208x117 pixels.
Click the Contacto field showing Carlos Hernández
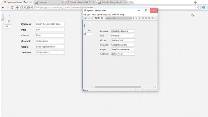point(123,45)
